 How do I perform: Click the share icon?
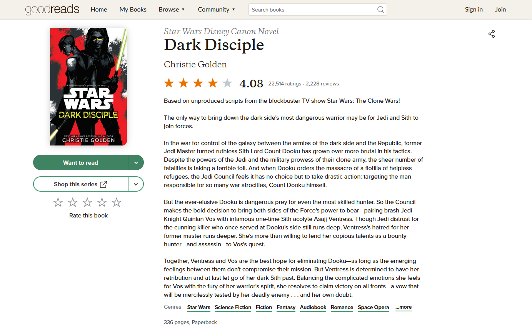[491, 34]
